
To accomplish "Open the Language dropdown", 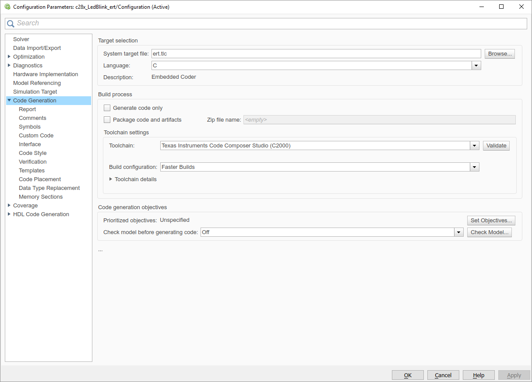I will click(476, 66).
